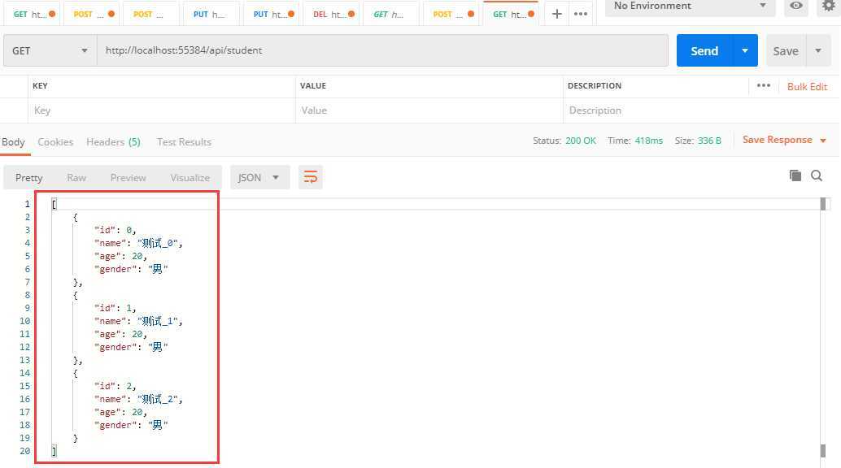
Task: Click the "name": "测试_1" line
Action: (138, 321)
